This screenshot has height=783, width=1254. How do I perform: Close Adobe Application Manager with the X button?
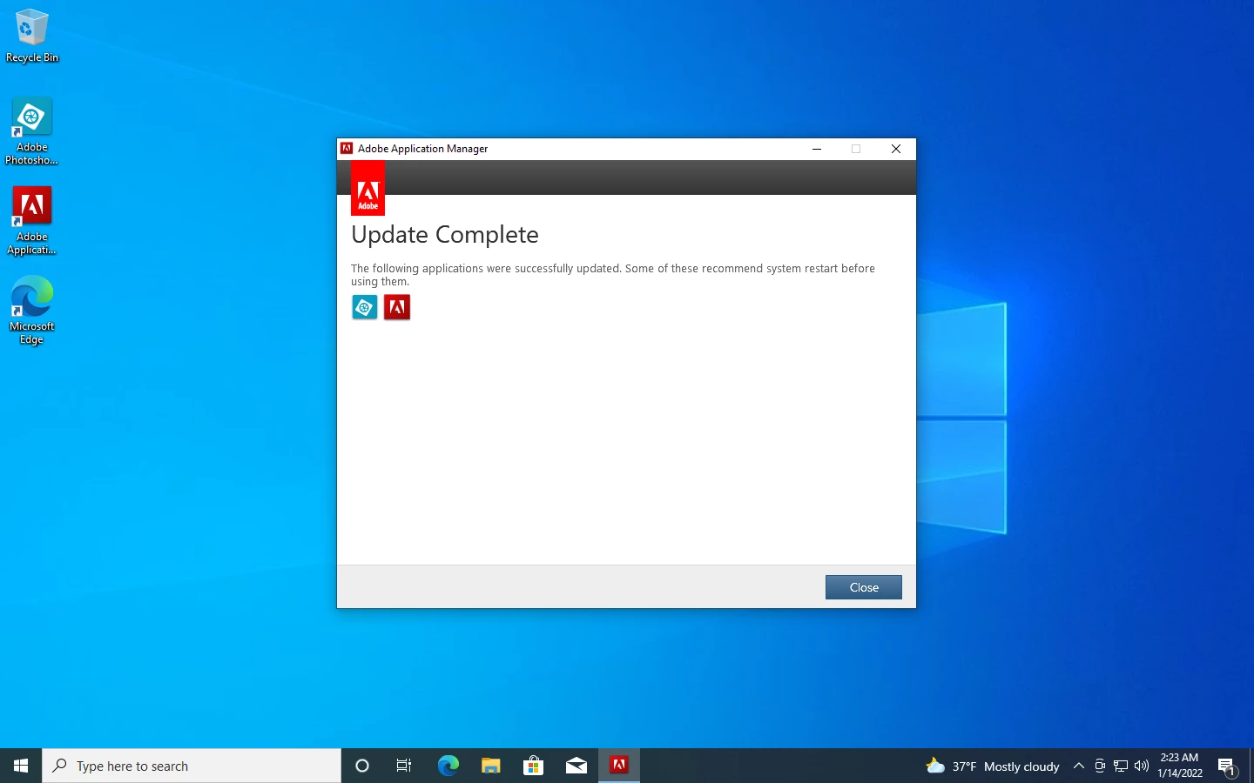click(895, 149)
